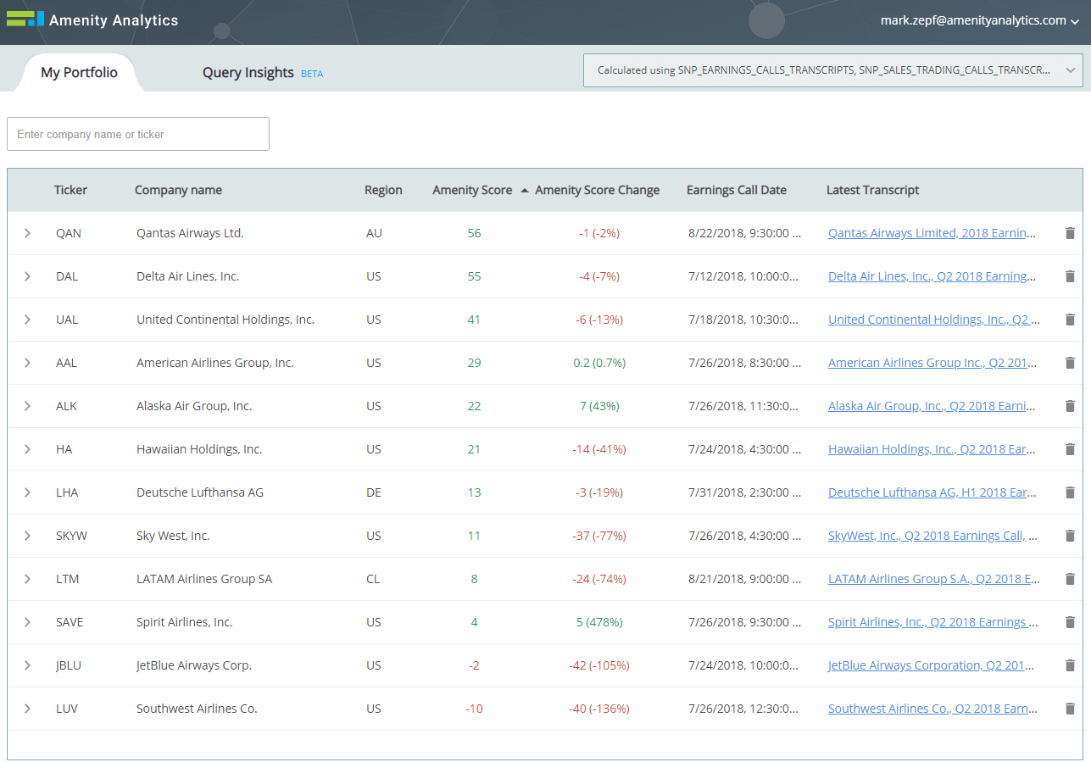Sort by the Company name column header
The image size is (1091, 762).
[x=178, y=190]
